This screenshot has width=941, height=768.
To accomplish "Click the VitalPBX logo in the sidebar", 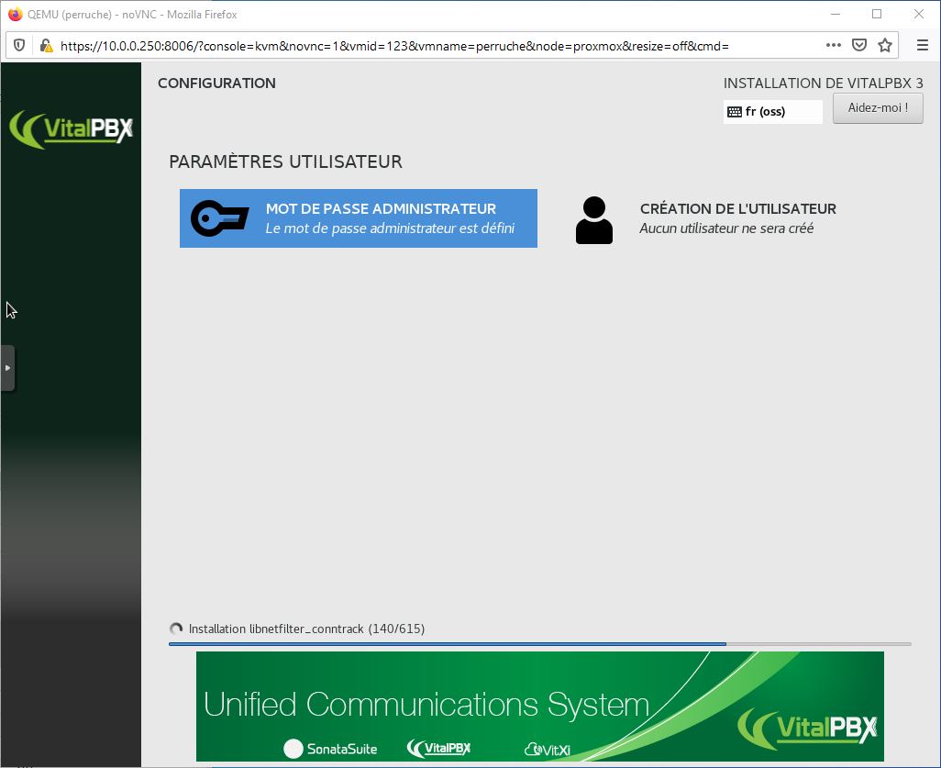I will (x=72, y=128).
